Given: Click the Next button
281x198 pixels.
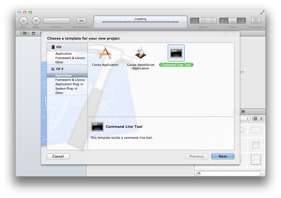Looking at the screenshot, I should pyautogui.click(x=223, y=156).
